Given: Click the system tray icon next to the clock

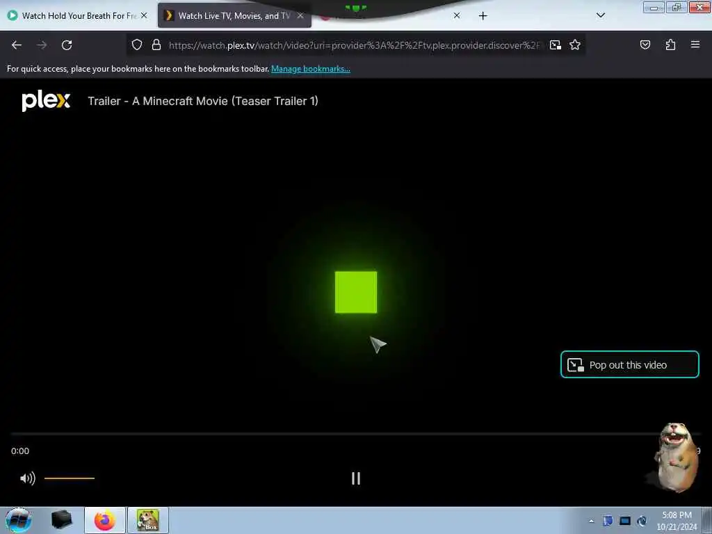Looking at the screenshot, I should [x=642, y=521].
